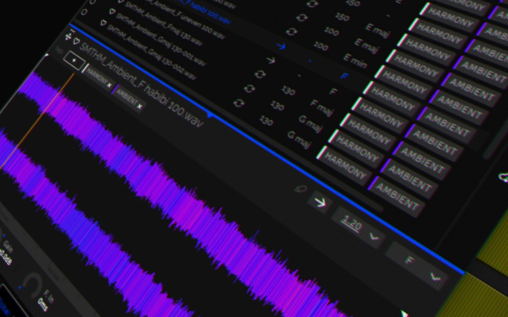Click the loop sync icon in the Gmaj 130-002 row
The image size is (508, 317).
pyautogui.click(x=238, y=103)
